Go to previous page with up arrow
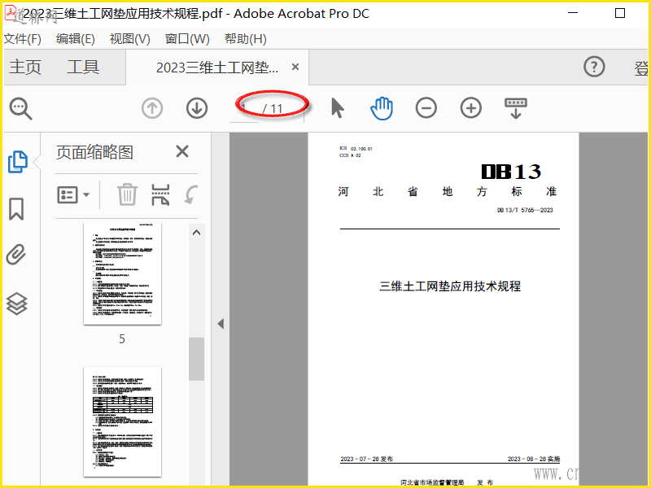The height and width of the screenshot is (488, 651). point(152,108)
